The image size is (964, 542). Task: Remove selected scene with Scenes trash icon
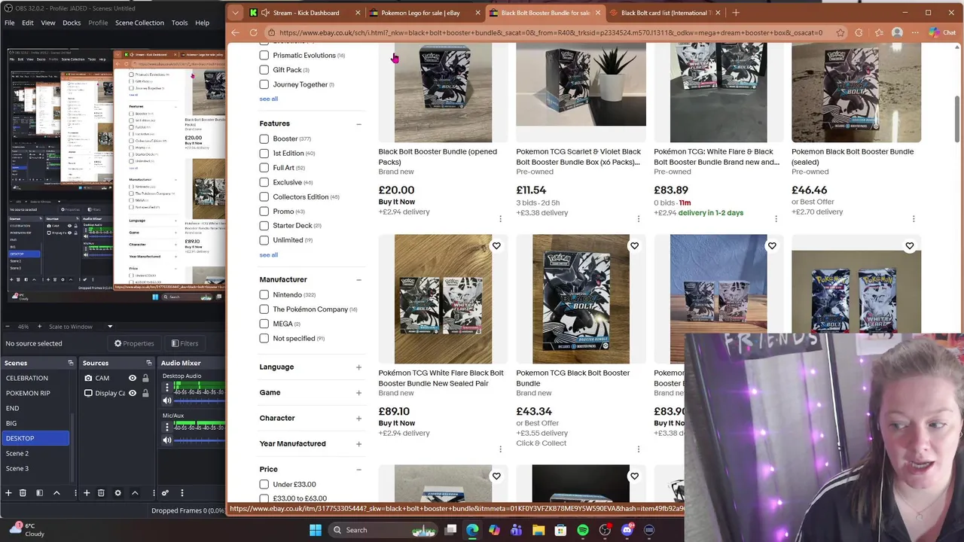tap(23, 493)
